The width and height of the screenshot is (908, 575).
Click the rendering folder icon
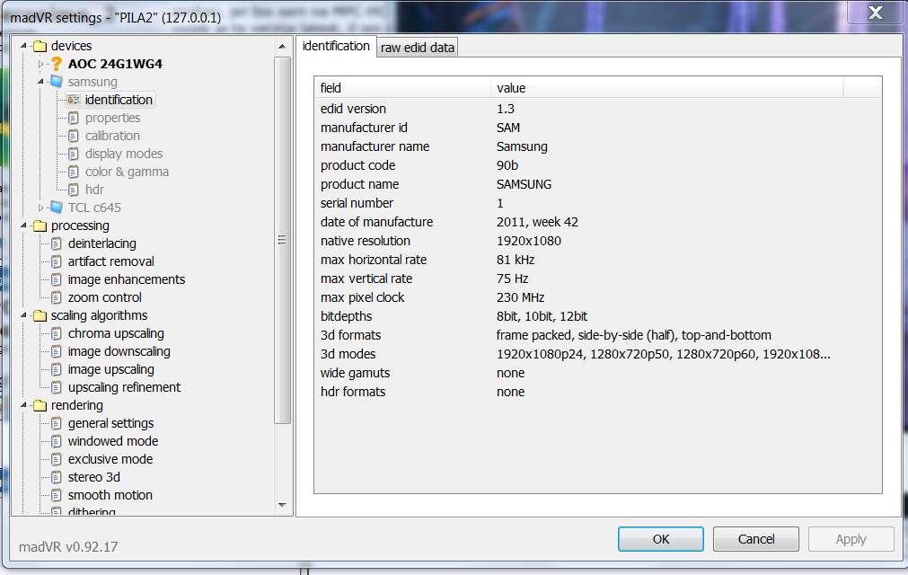[40, 405]
